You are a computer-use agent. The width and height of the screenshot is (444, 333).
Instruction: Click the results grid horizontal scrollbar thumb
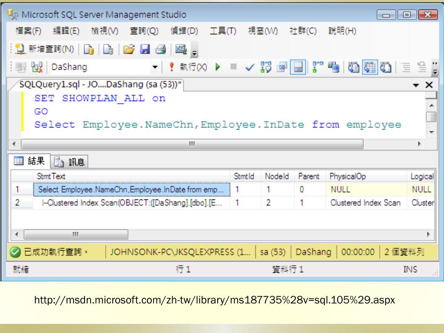click(x=75, y=235)
